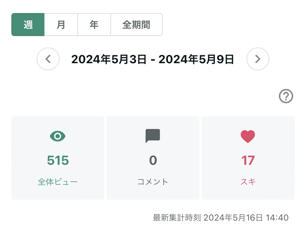This screenshot has height=227, width=306.
Task: Click the 全体ビュー label text
Action: (x=58, y=182)
